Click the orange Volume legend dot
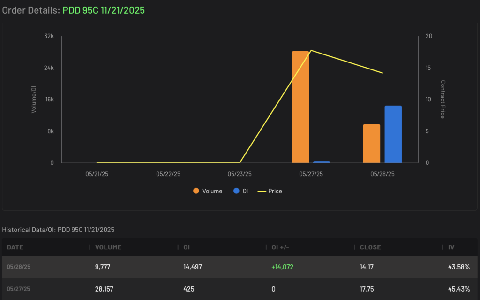480x300 pixels. pyautogui.click(x=196, y=191)
